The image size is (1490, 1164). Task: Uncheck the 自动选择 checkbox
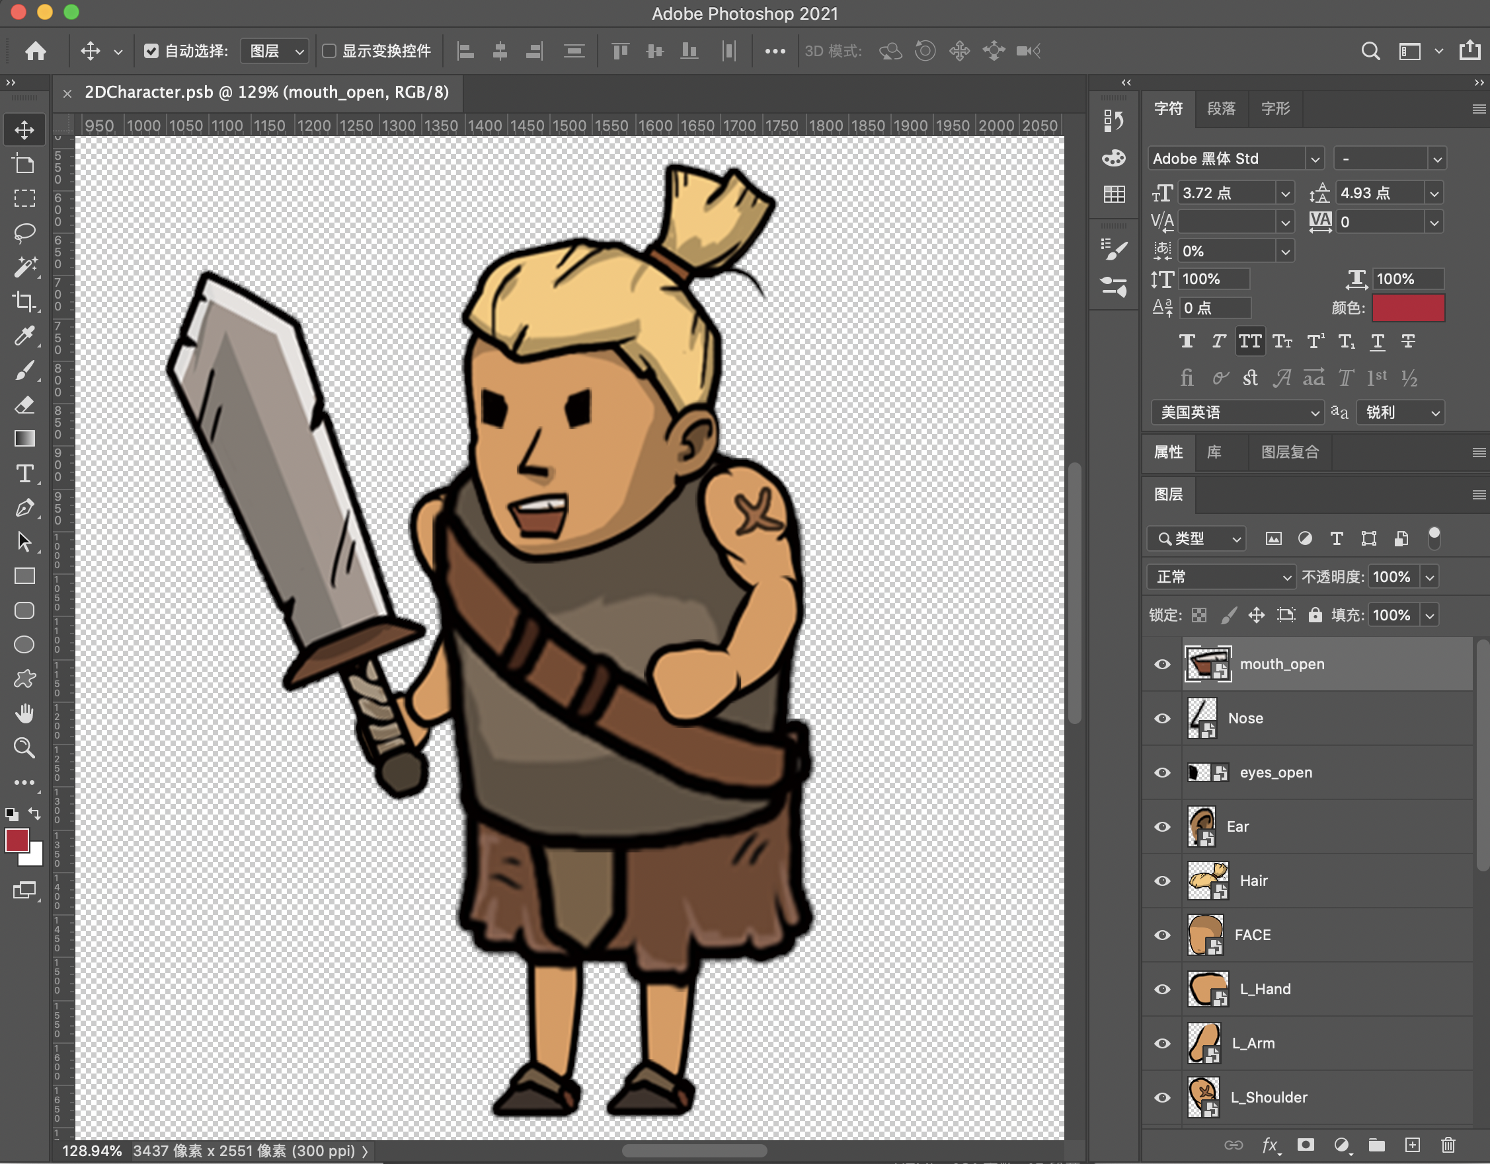151,51
